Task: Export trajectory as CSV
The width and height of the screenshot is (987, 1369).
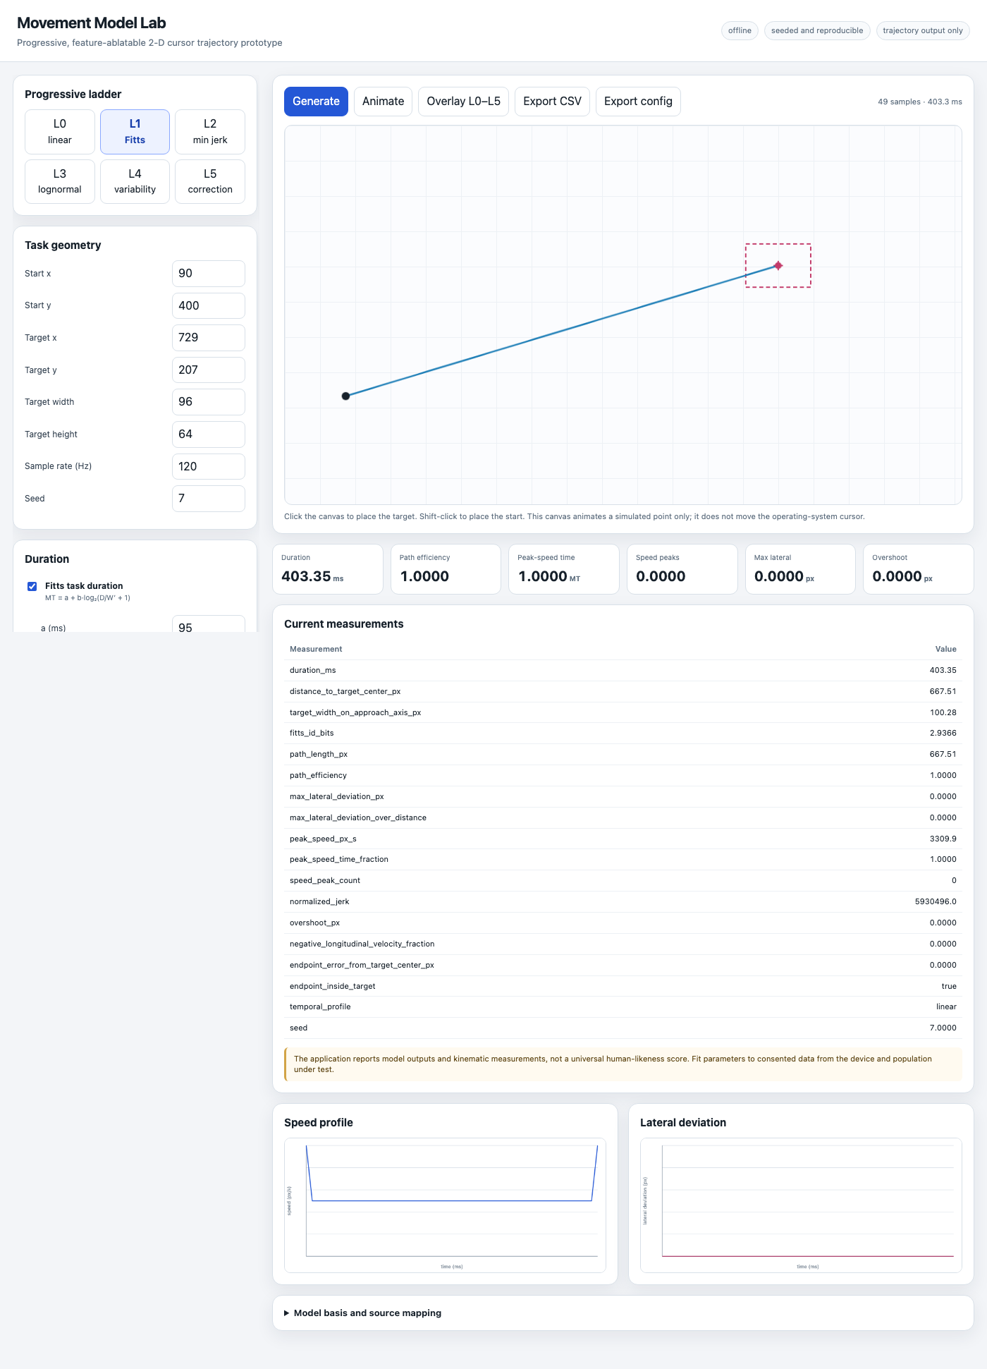Action: click(x=552, y=102)
